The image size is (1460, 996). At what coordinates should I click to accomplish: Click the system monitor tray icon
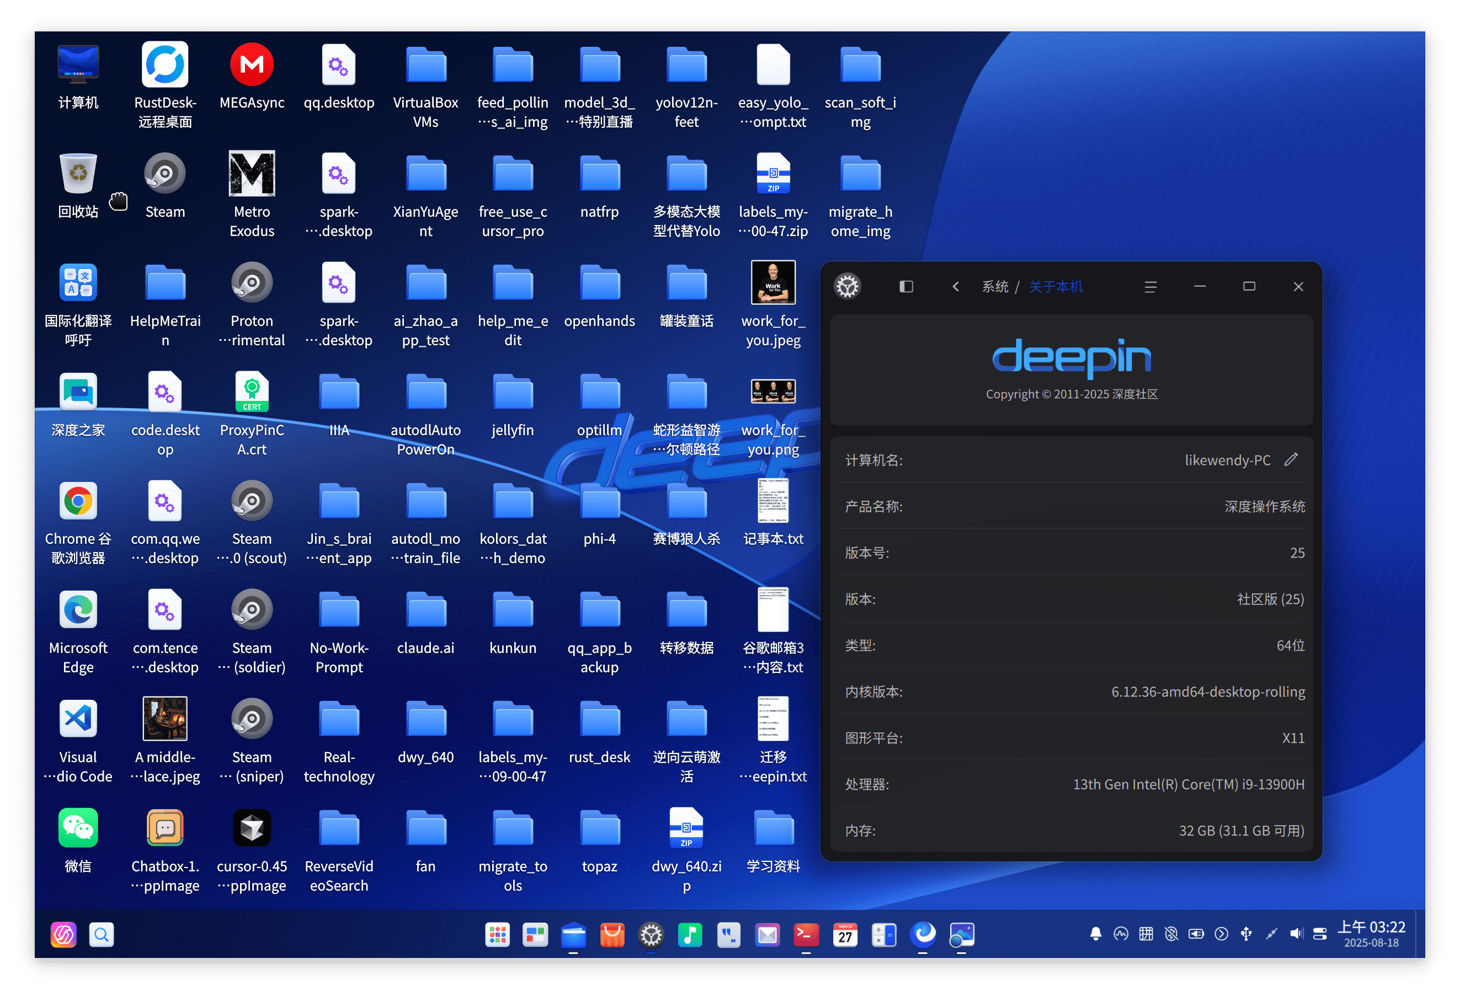1121,934
